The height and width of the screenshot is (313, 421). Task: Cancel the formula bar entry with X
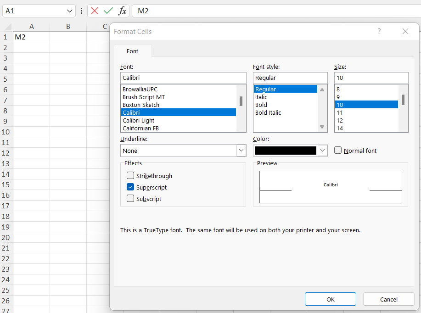(x=95, y=11)
